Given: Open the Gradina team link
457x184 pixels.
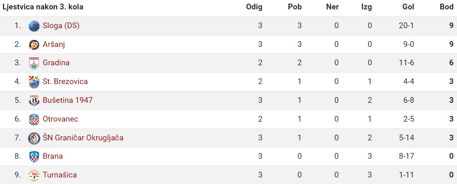Looking at the screenshot, I should (56, 63).
